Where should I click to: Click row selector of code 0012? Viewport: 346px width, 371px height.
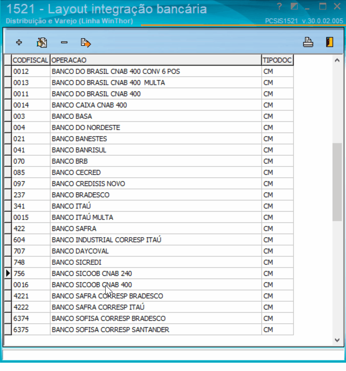click(x=8, y=72)
